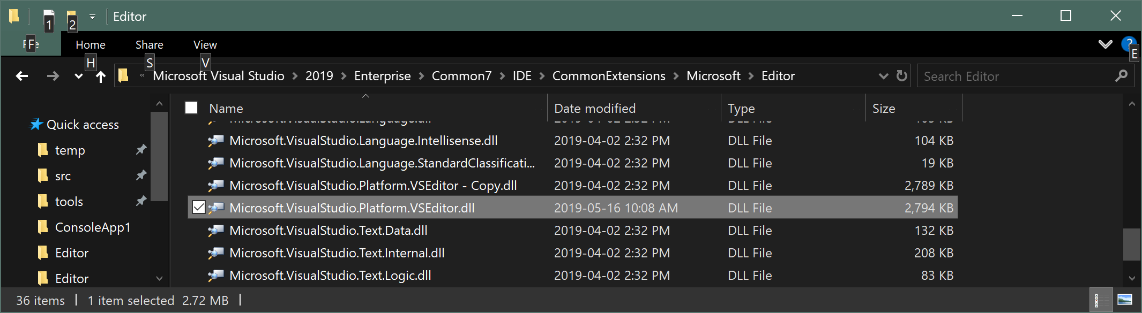
Task: Unpin the temp folder from Quick access
Action: tap(141, 150)
